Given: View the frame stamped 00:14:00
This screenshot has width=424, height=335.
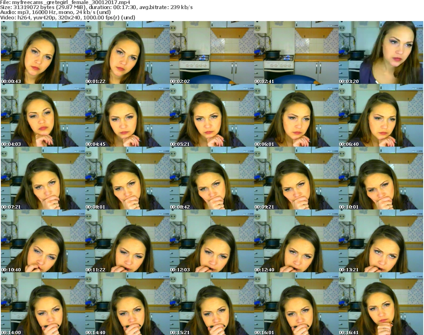Looking at the screenshot, I should point(43,304).
